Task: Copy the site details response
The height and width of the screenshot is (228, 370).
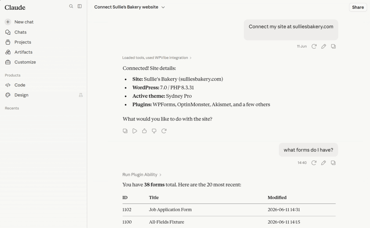Action: point(125,131)
